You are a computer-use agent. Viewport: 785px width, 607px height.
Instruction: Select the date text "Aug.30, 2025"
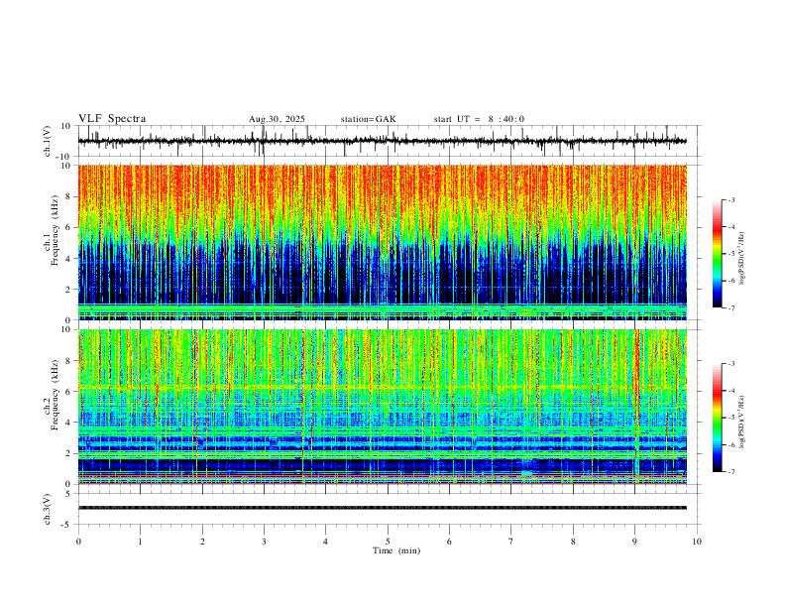(x=277, y=119)
